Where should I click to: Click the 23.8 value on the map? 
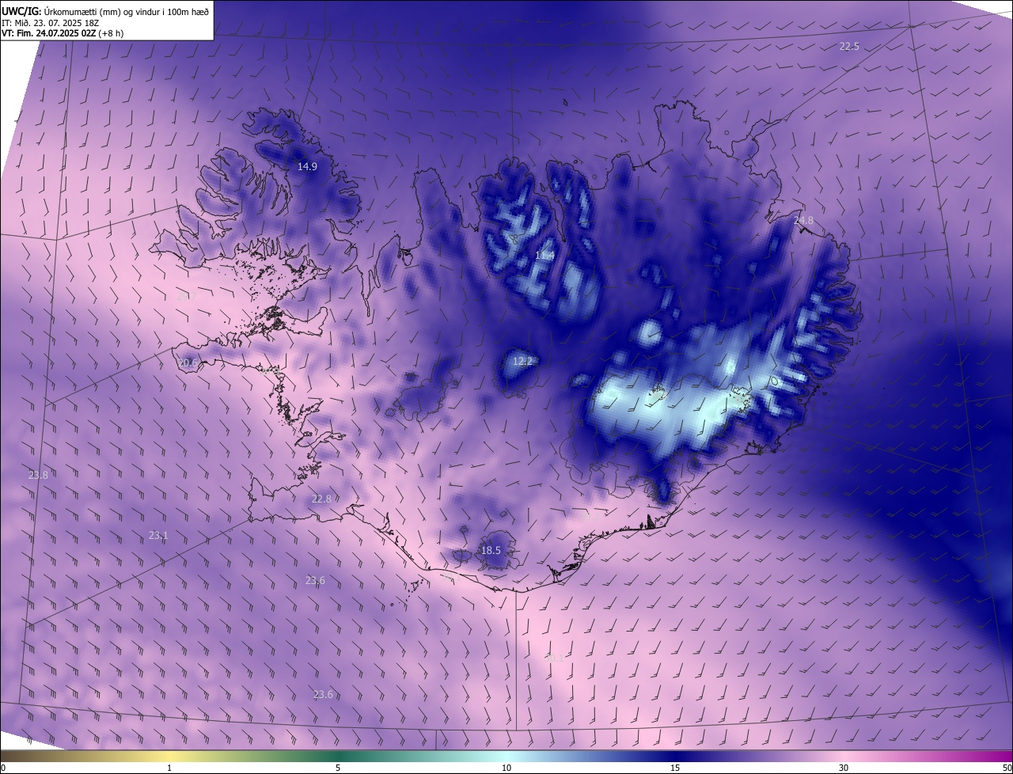click(38, 475)
